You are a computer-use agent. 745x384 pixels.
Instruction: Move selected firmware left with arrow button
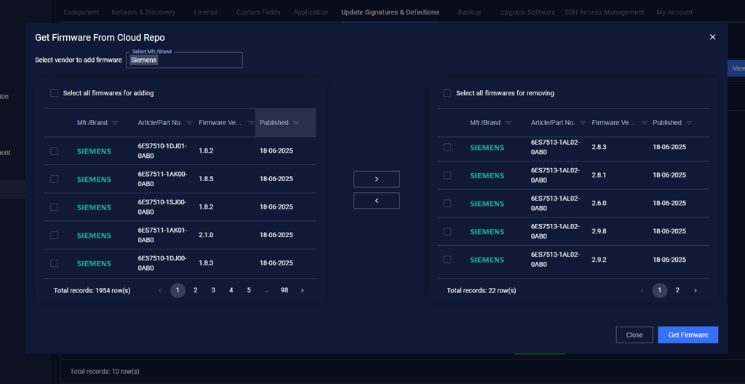coord(376,201)
